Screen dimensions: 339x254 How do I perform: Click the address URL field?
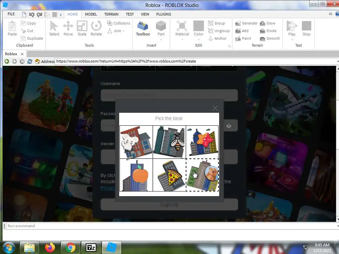click(x=195, y=61)
